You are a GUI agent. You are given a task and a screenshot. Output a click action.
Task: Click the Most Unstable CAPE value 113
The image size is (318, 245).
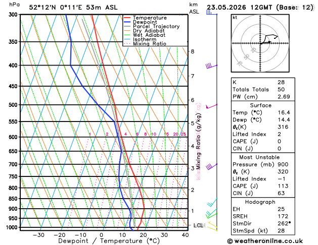point(283,186)
